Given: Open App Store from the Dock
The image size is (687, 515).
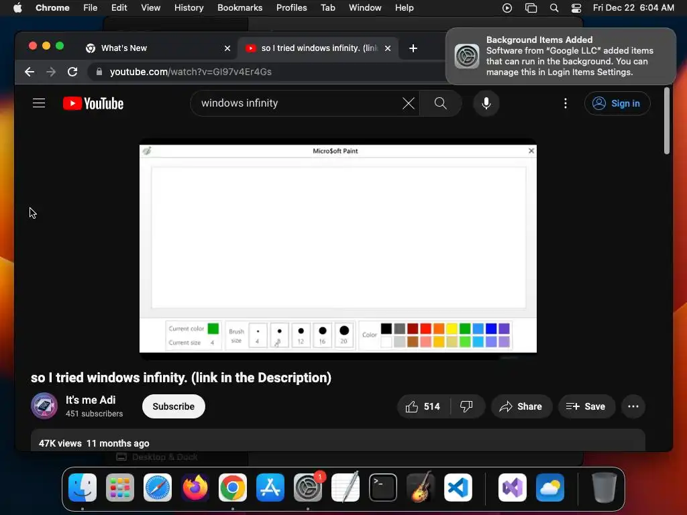Looking at the screenshot, I should pyautogui.click(x=270, y=488).
